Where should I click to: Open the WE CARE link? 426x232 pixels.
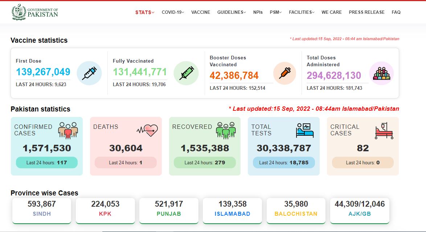click(x=331, y=12)
